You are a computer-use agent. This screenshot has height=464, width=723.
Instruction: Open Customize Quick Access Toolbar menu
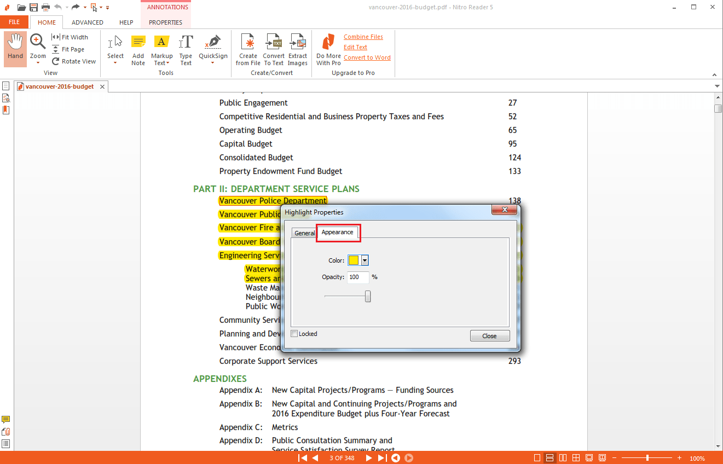coord(107,7)
